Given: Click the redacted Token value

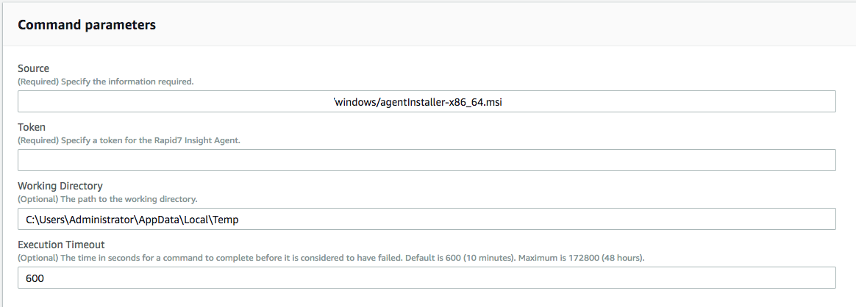Looking at the screenshot, I should pyautogui.click(x=129, y=160).
